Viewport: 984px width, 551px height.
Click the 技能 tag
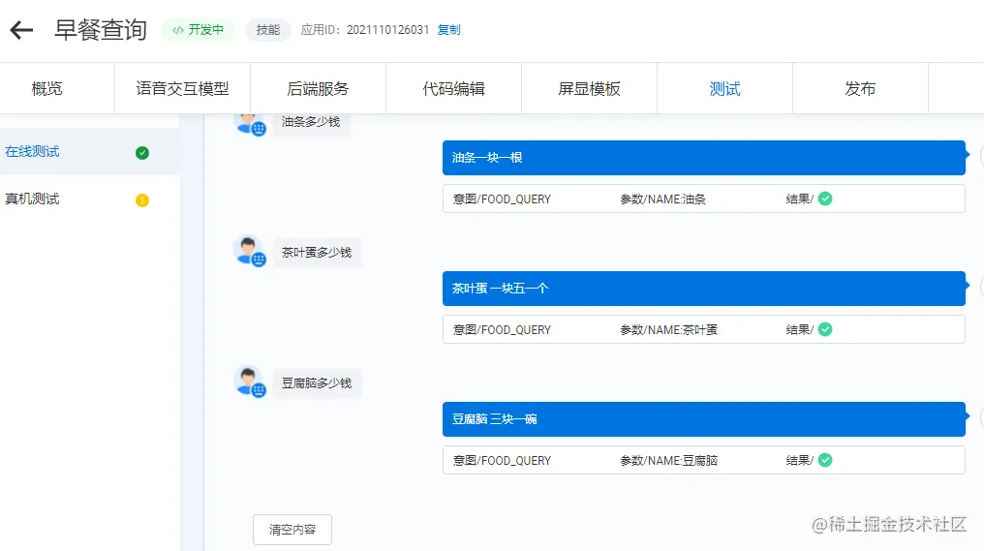(268, 29)
